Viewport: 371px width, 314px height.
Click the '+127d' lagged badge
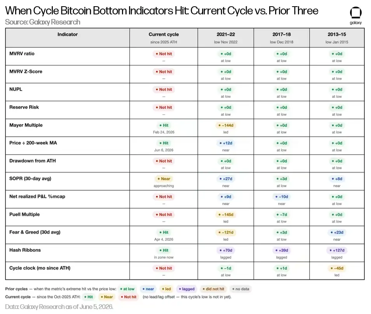pyautogui.click(x=337, y=250)
